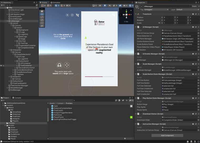Open the Layer Default dropdown
Viewport: 200px width, 143px height.
click(x=187, y=9)
